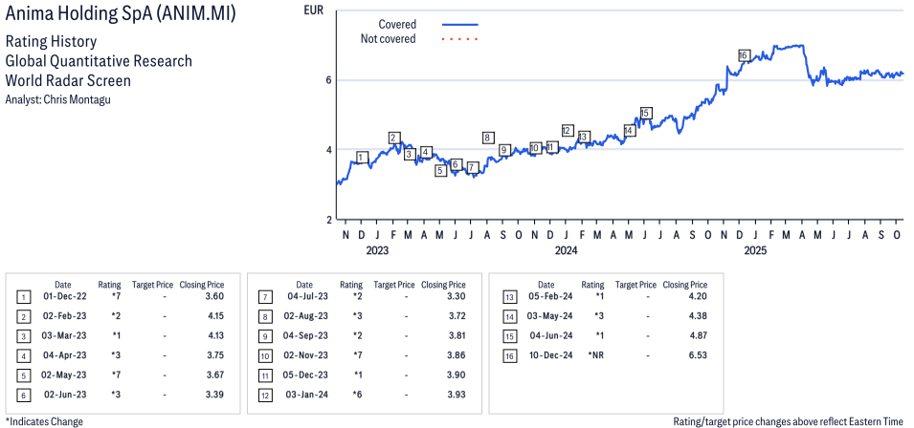Image resolution: width=914 pixels, height=428 pixels.
Task: Click chart marker number 1
Action: click(361, 157)
